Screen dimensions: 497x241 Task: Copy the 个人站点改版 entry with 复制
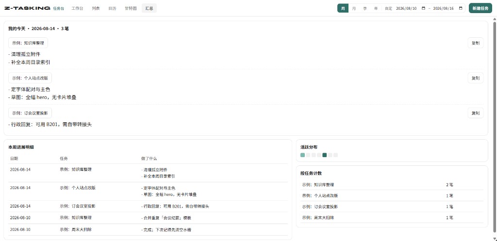click(476, 78)
